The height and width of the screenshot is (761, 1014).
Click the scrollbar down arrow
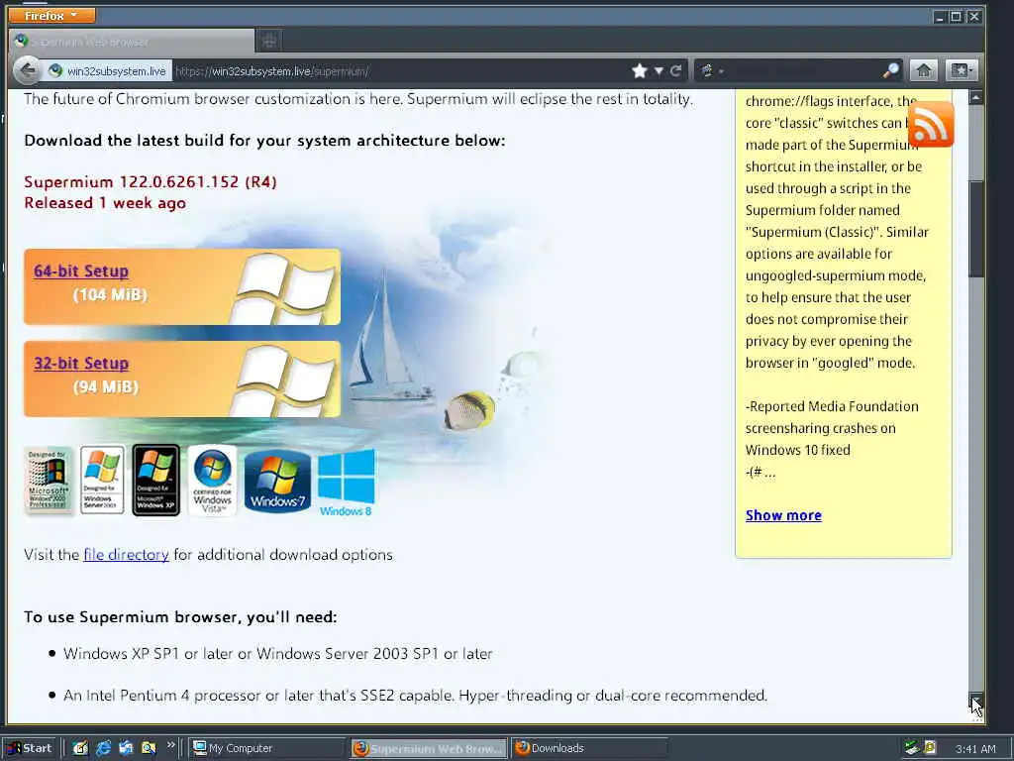(975, 701)
